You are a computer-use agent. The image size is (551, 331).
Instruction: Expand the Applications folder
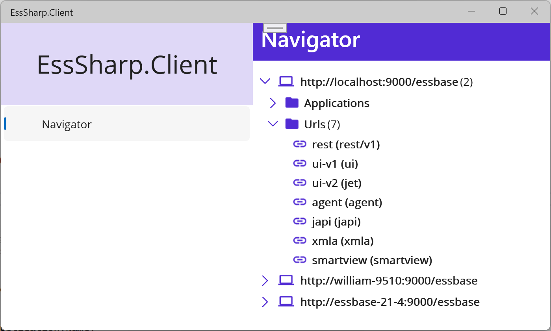pos(273,102)
